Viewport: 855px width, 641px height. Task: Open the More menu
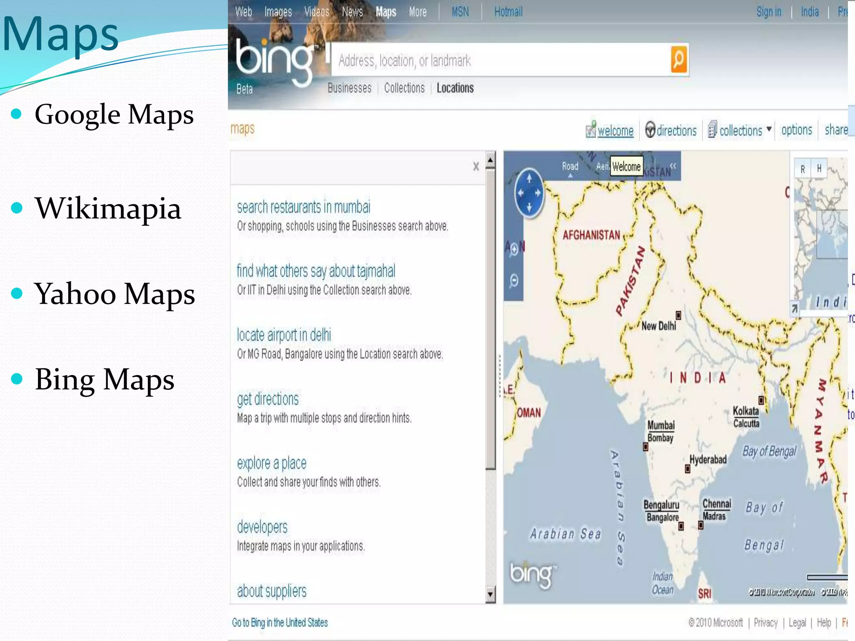pyautogui.click(x=417, y=12)
